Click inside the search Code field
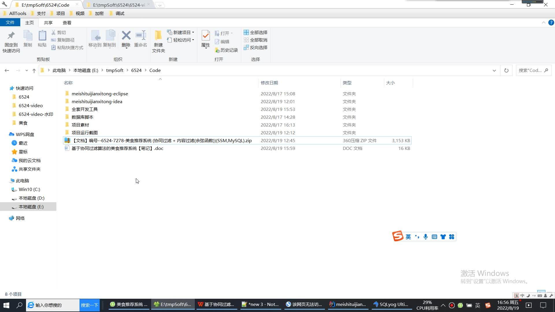 click(x=530, y=70)
